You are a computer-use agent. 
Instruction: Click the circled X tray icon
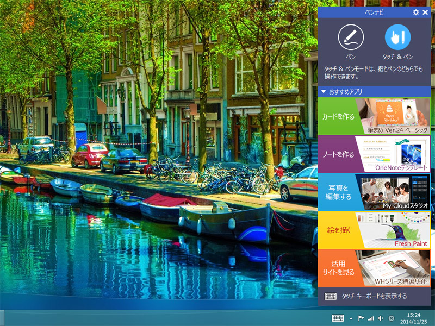[391, 318]
